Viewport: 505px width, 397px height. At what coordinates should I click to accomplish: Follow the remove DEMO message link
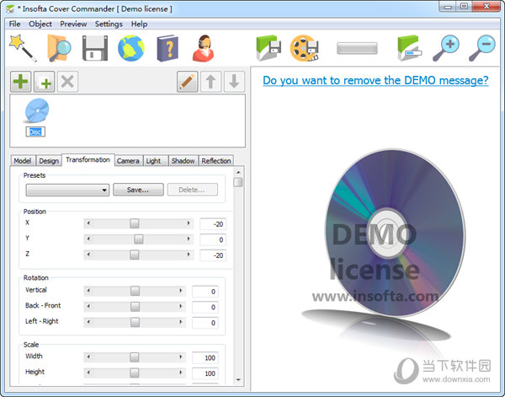click(375, 80)
